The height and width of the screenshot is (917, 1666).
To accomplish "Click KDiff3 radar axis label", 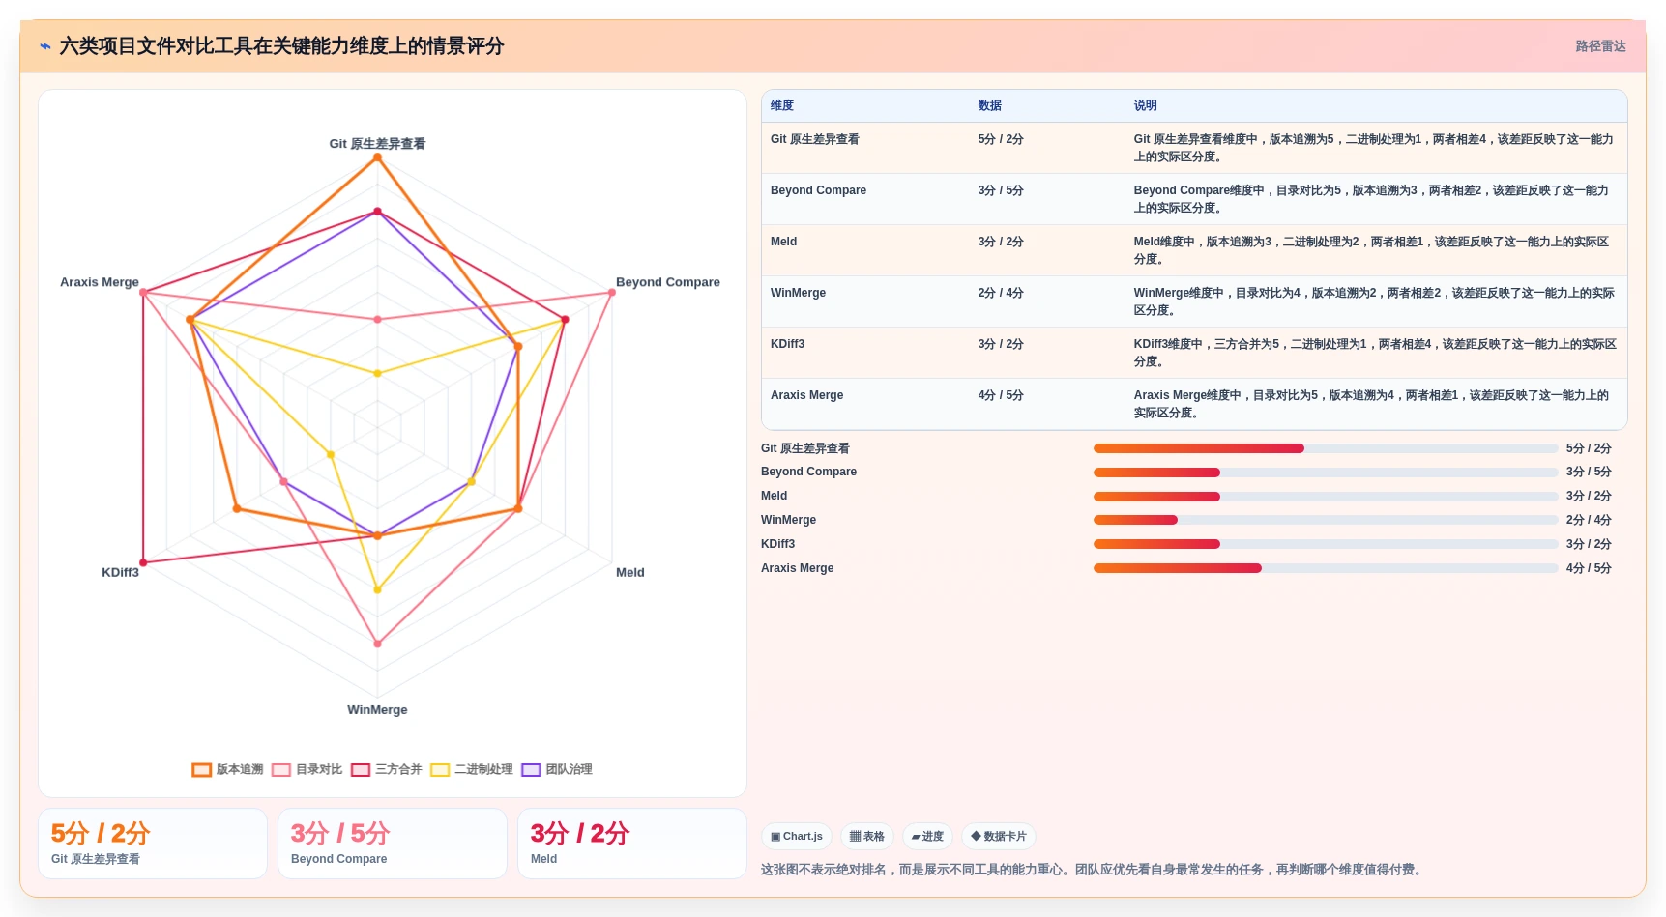I will [x=120, y=572].
